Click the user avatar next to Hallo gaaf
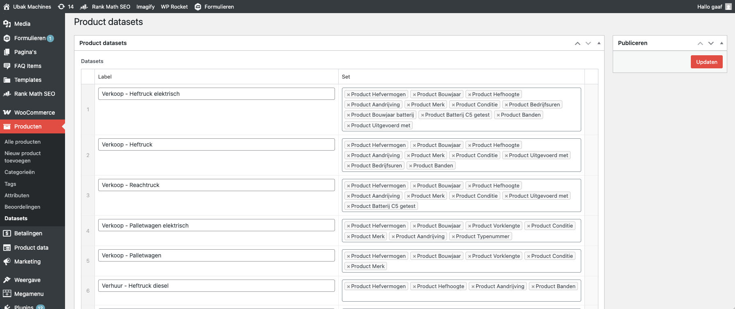This screenshot has height=309, width=735. pyautogui.click(x=728, y=7)
